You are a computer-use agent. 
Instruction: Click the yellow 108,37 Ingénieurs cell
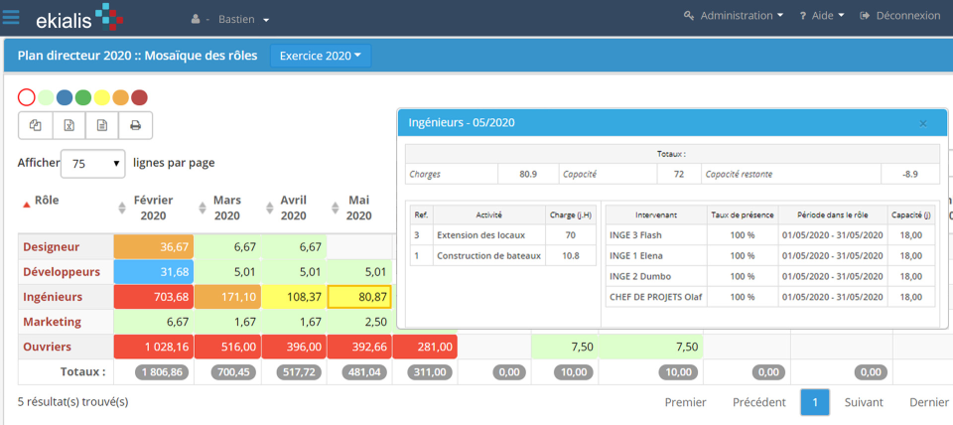click(x=294, y=297)
